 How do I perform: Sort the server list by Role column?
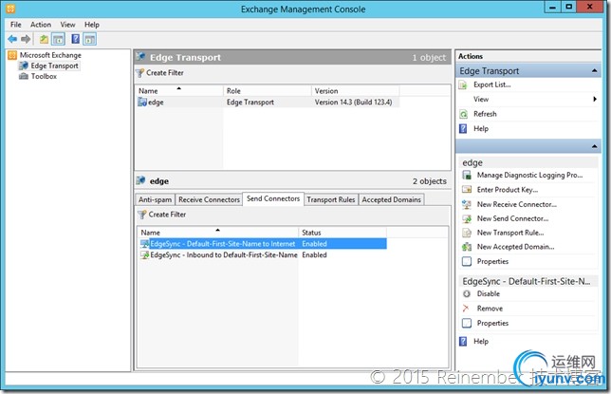pos(268,91)
